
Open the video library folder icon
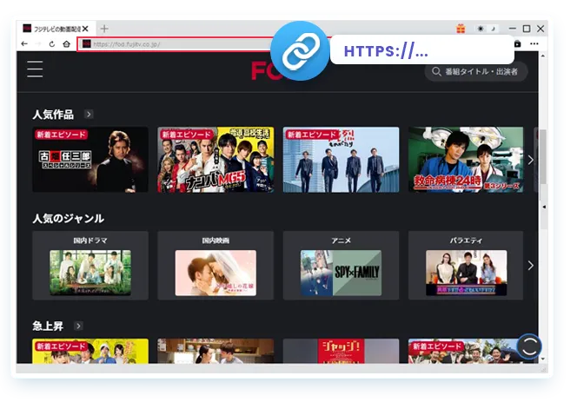tap(518, 43)
